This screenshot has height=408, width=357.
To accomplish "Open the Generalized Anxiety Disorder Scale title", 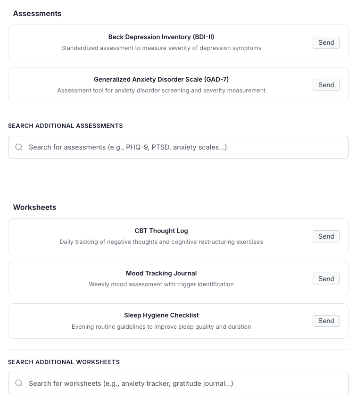I will [x=161, y=79].
